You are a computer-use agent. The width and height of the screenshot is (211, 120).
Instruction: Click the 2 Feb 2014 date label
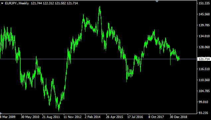(x=93, y=117)
